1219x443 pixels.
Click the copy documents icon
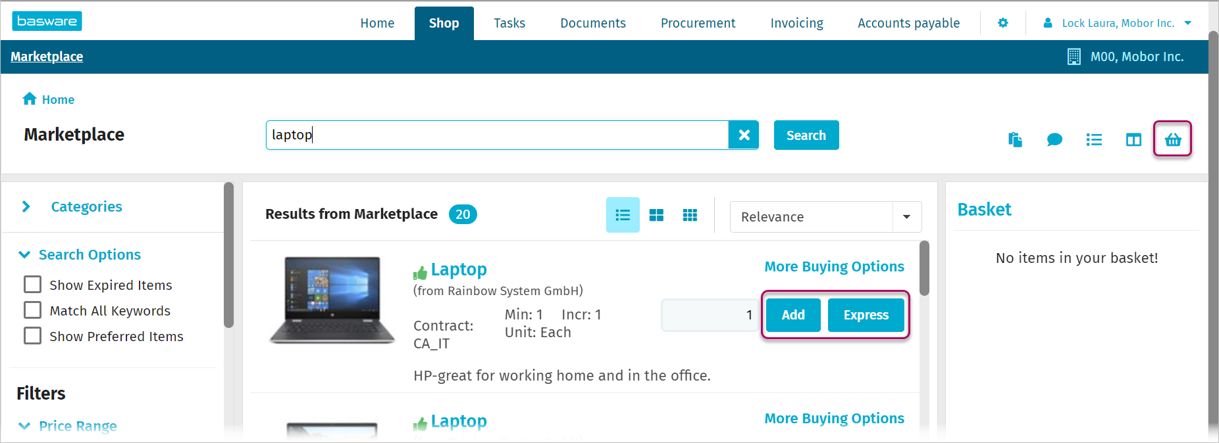point(1014,139)
